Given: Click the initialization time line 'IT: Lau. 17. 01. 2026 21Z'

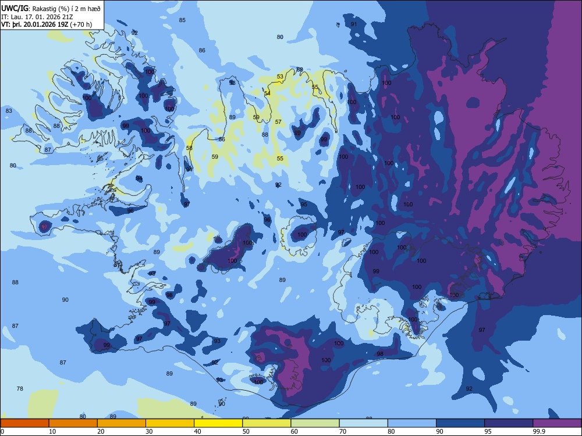Looking at the screenshot, I should (x=37, y=17).
